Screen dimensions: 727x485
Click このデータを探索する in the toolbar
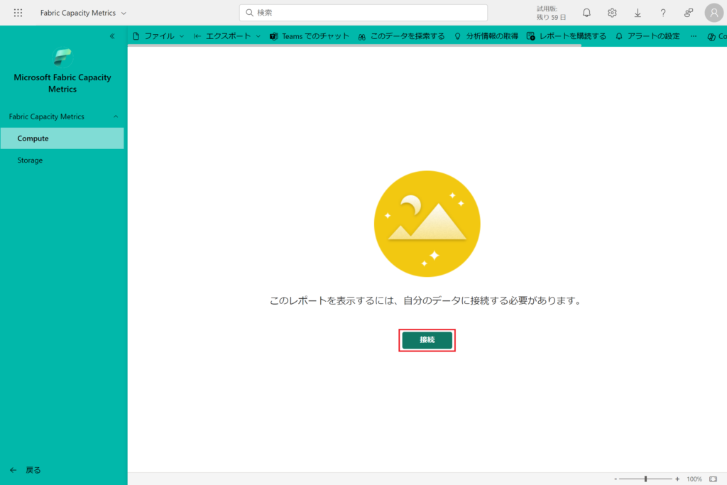401,36
